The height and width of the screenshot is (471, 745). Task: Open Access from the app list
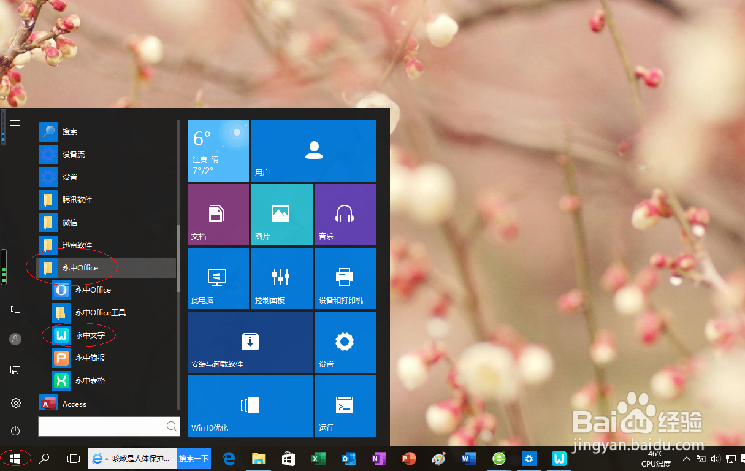107,404
